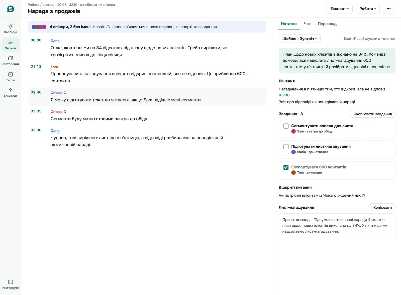Jump to timestamp 03:05 in transcript
The image size is (401, 295).
click(x=36, y=111)
